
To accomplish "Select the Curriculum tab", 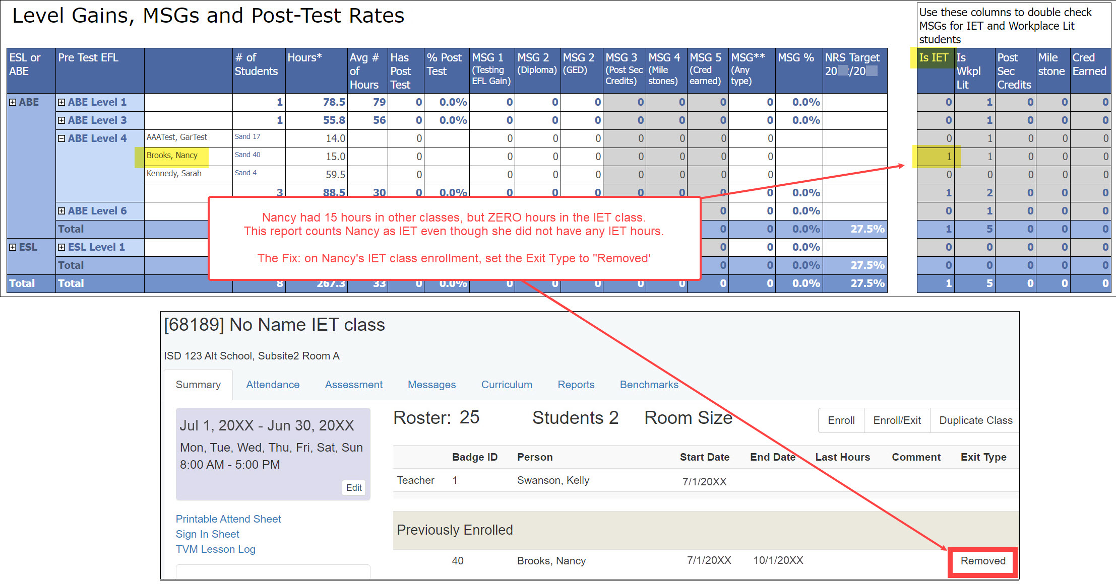I will (x=506, y=385).
